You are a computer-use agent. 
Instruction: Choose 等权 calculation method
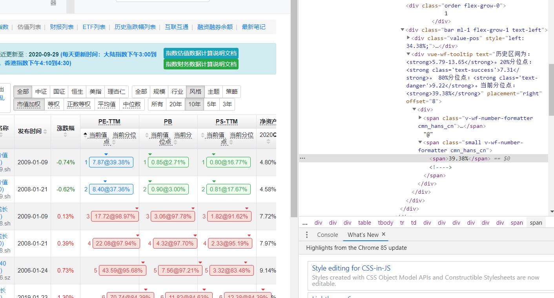53,104
